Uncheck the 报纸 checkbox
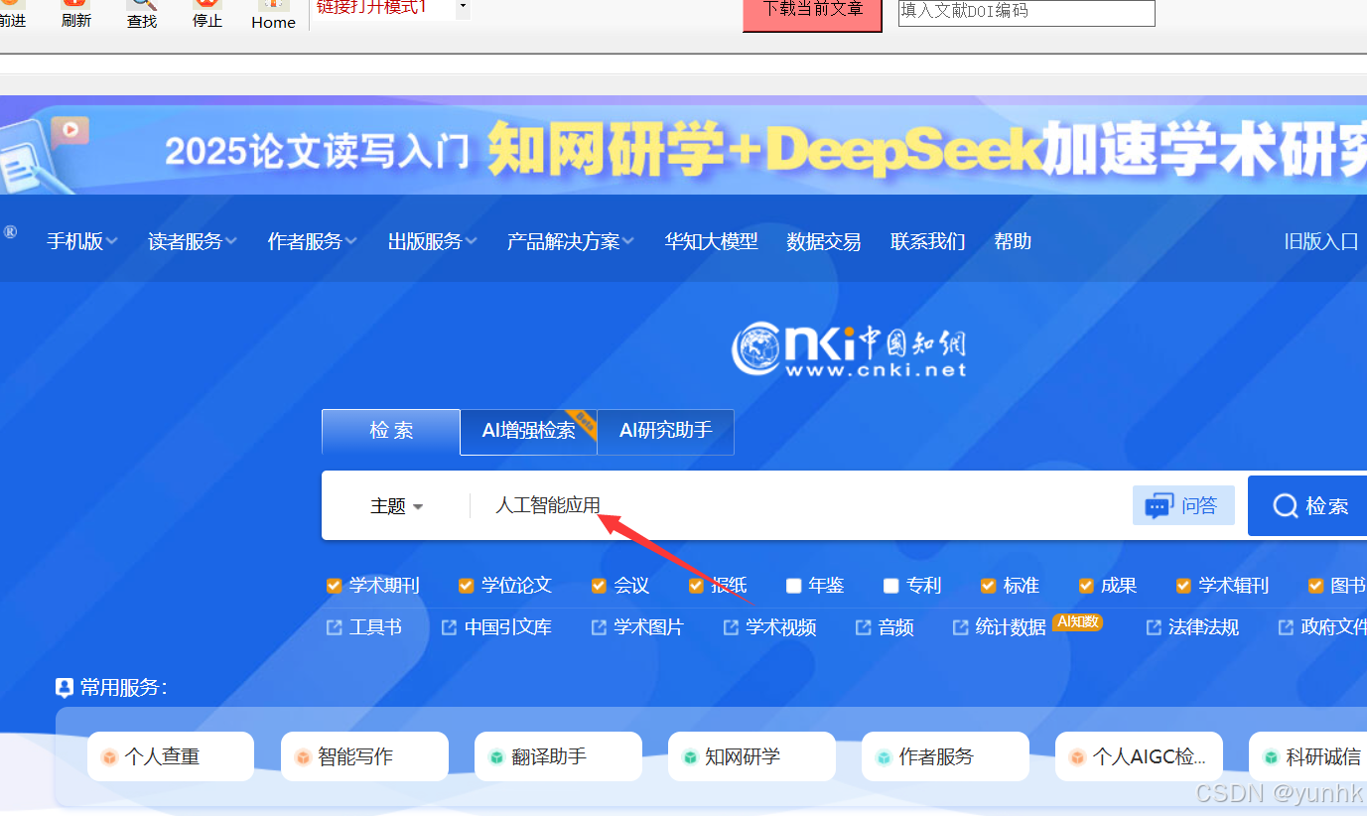 click(x=697, y=586)
